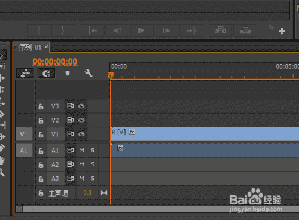Image resolution: width=299 pixels, height=220 pixels.
Task: Click the playhead marker at 00:00
Action: (111, 75)
